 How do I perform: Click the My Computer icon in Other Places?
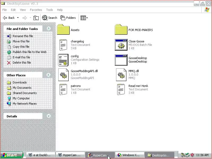point(9,98)
